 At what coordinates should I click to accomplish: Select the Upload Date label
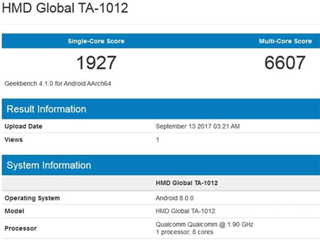tap(23, 126)
